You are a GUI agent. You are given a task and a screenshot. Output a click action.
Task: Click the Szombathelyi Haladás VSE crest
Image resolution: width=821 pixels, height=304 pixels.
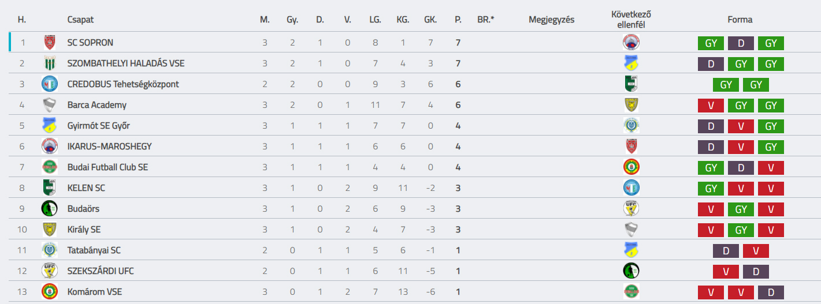[50, 63]
